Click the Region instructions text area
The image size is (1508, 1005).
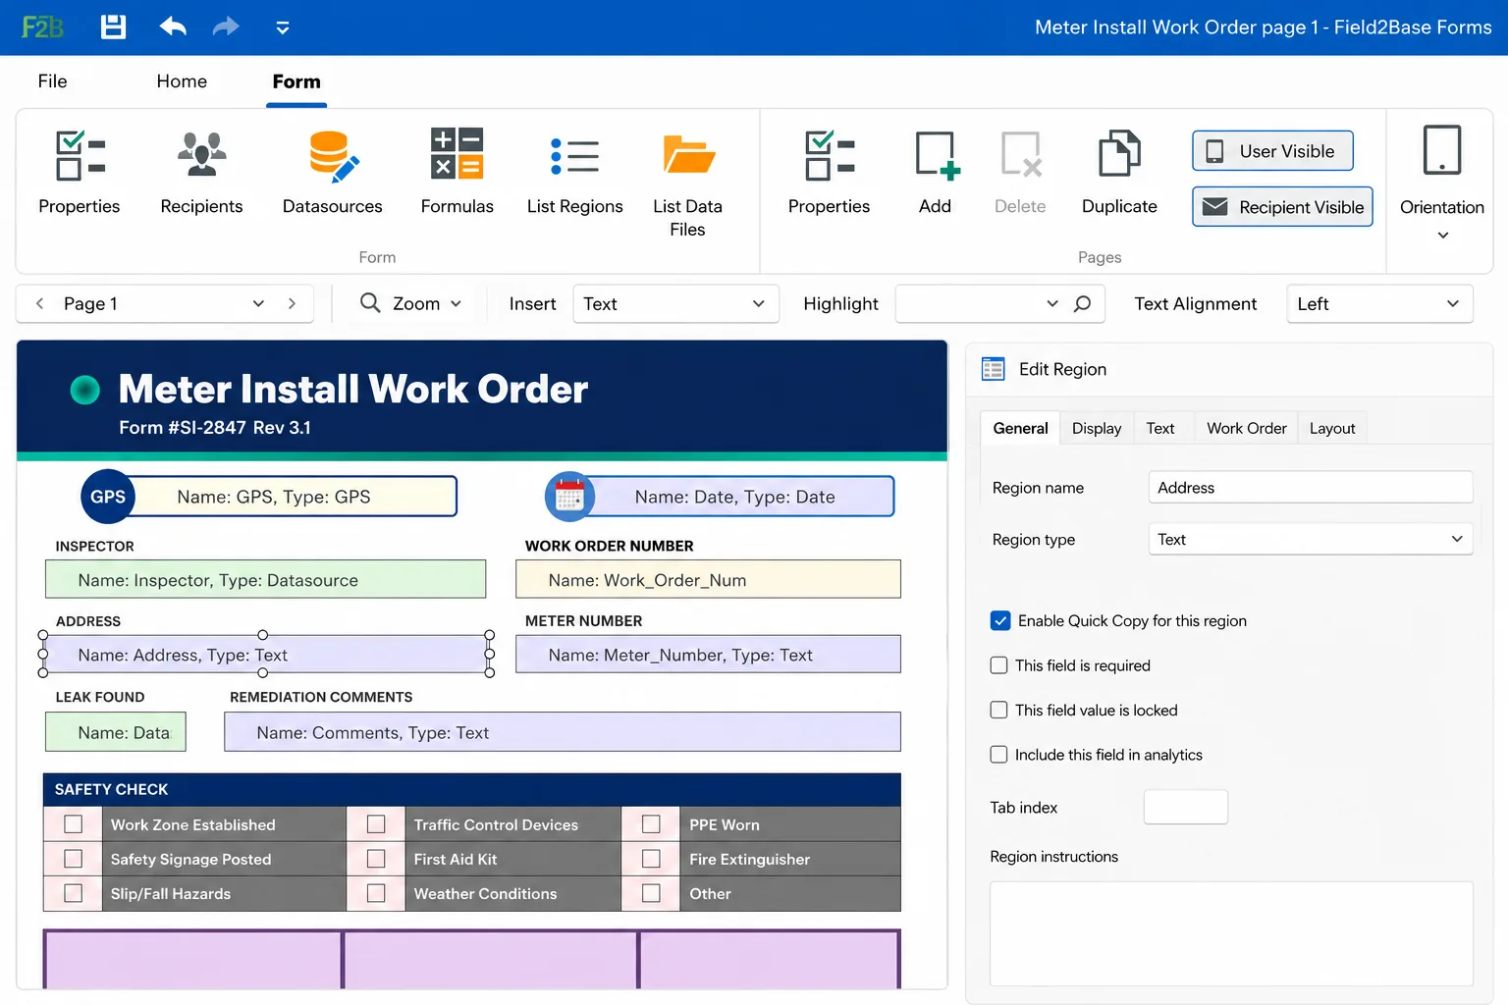1231,933
